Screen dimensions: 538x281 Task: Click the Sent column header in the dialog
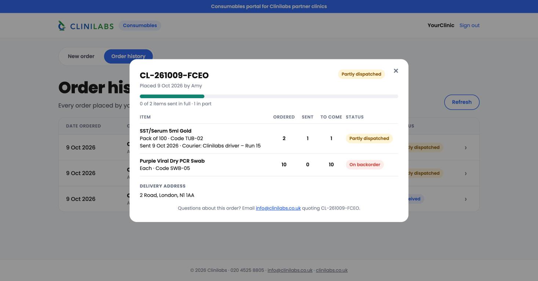308,117
